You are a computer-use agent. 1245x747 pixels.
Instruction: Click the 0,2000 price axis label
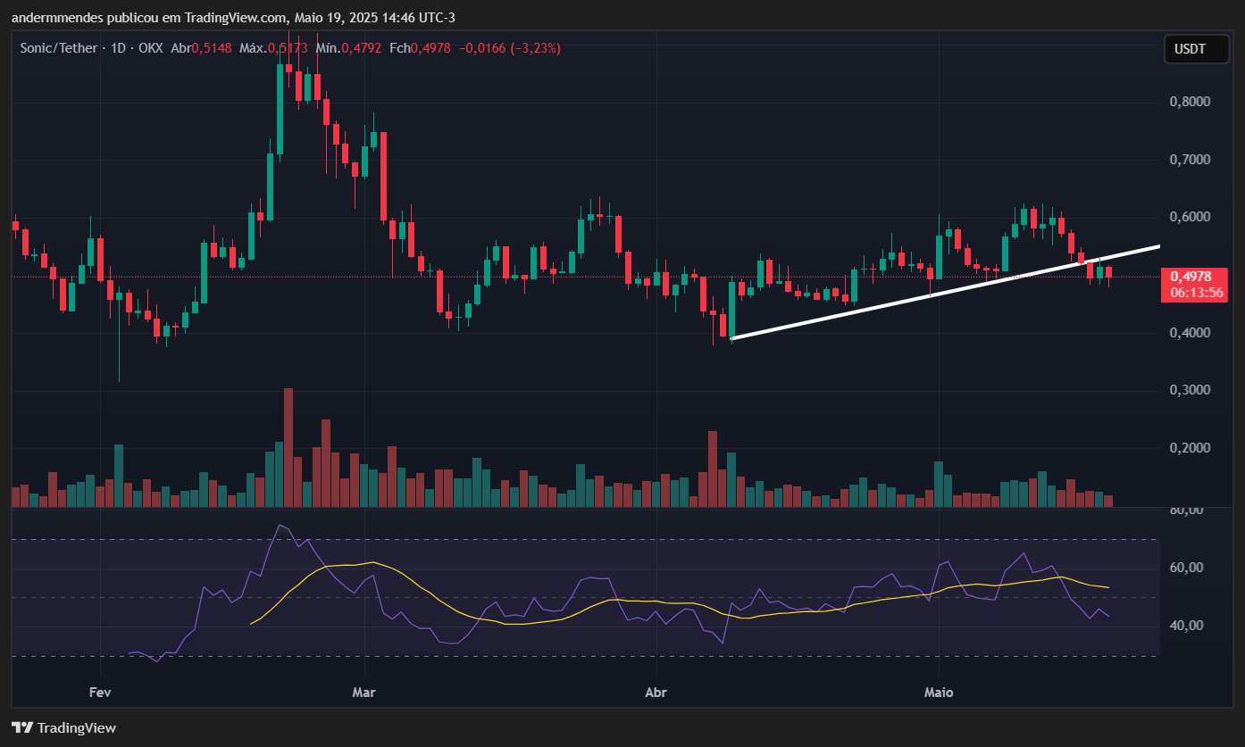click(x=1190, y=448)
